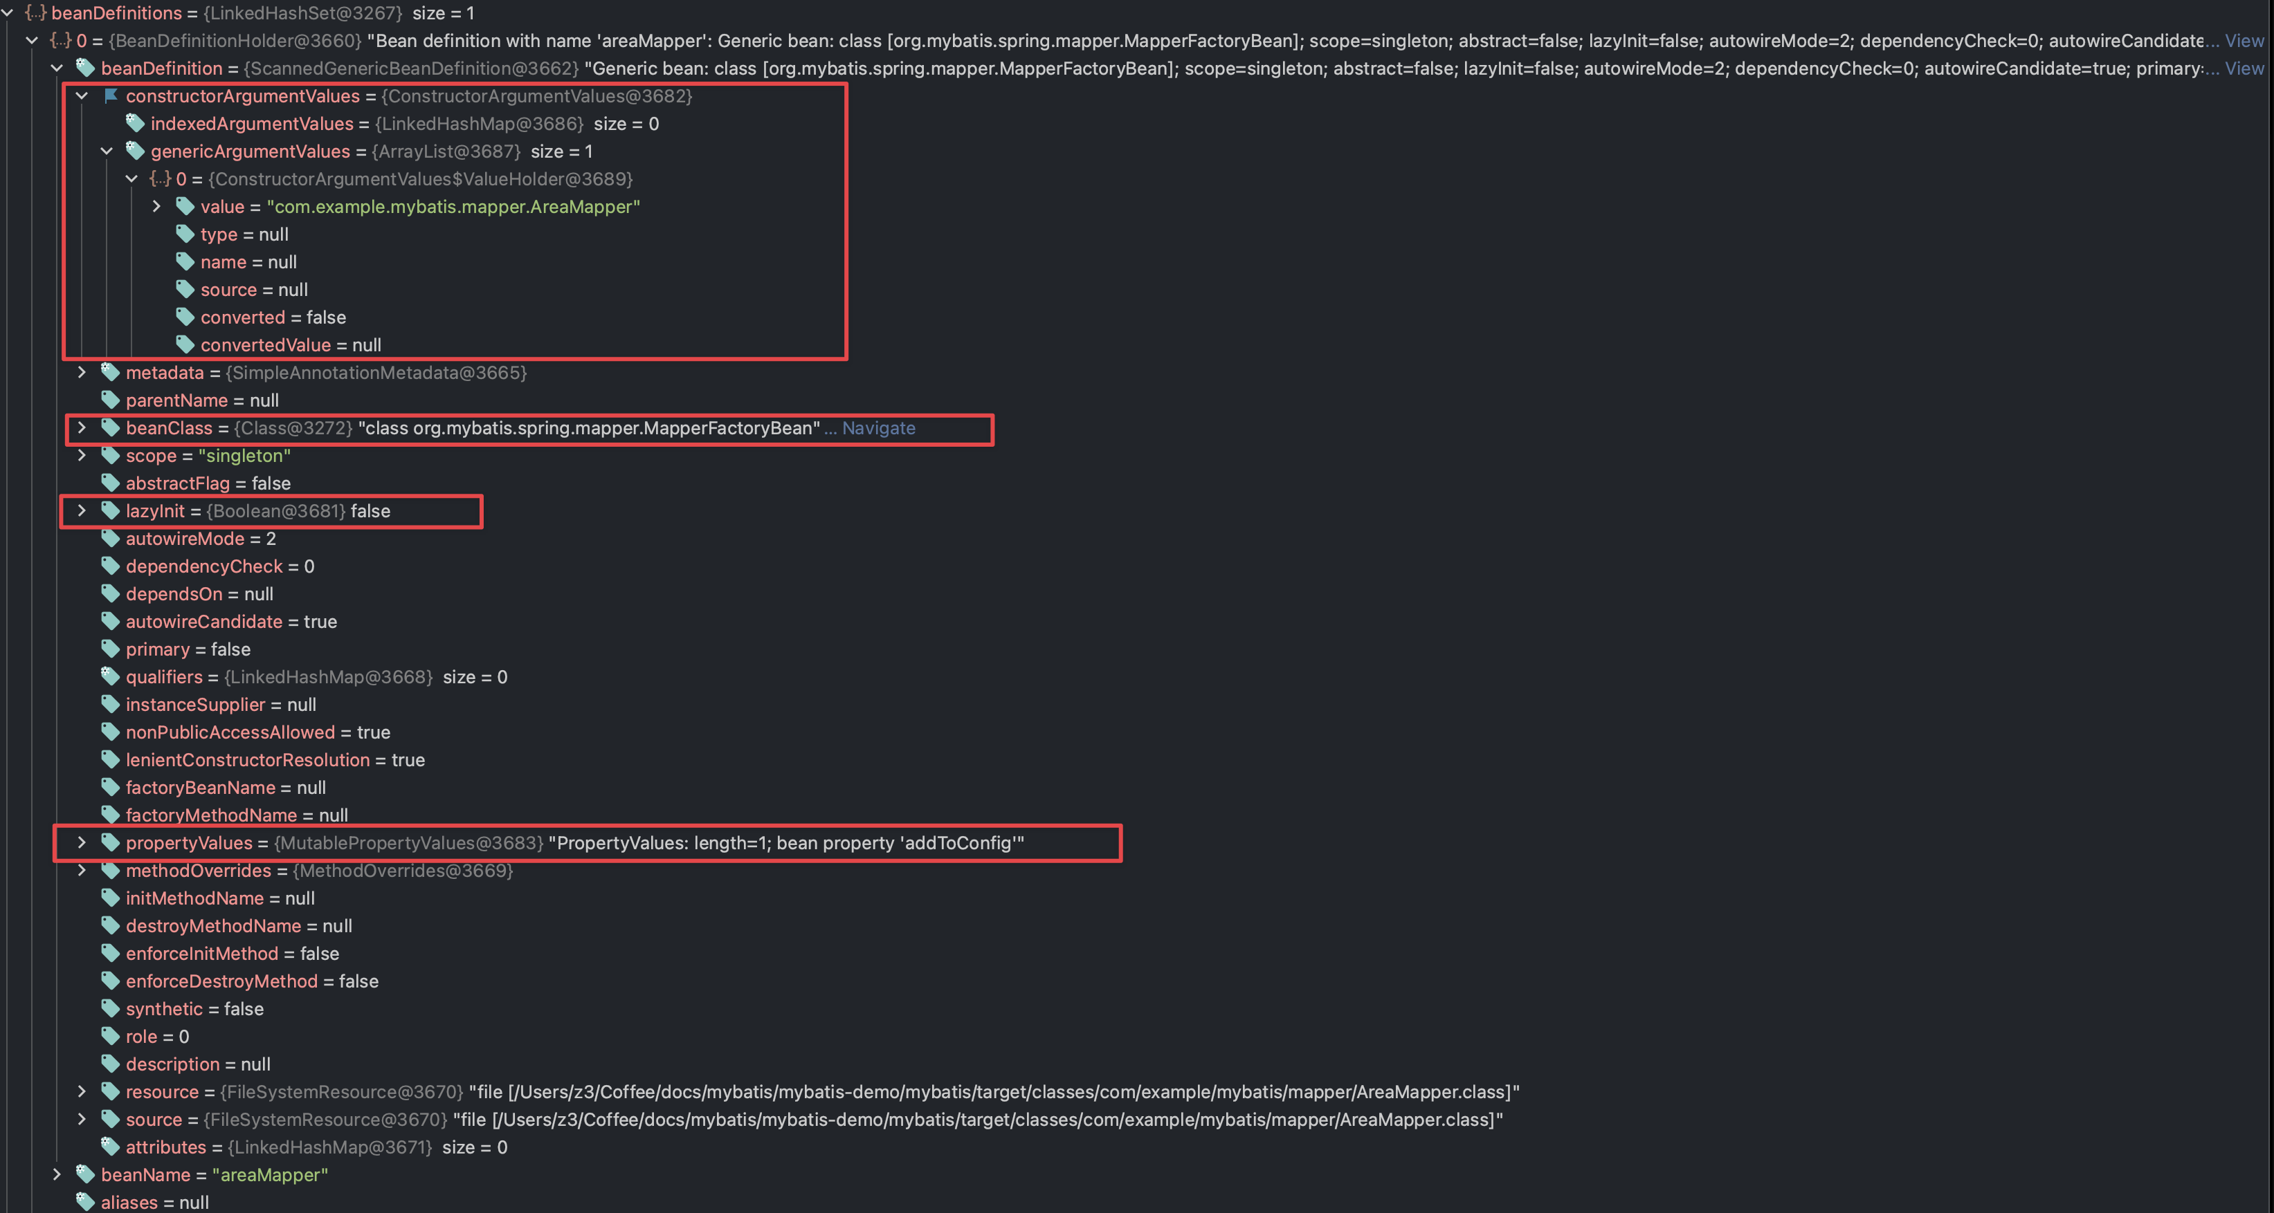2274x1213 pixels.
Task: Click the field icon beside indexedArgumentValues
Action: 135,124
